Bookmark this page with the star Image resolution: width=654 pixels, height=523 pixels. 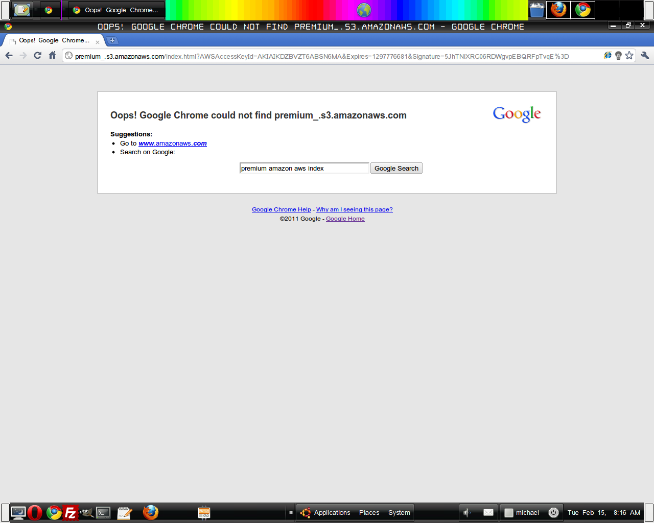pos(629,56)
